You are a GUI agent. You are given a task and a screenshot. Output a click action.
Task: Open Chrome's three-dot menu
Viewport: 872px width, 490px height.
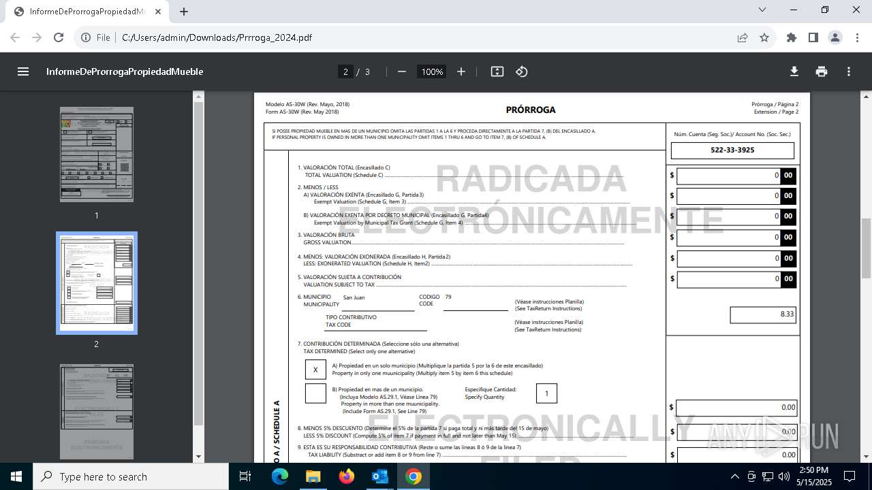click(x=856, y=37)
